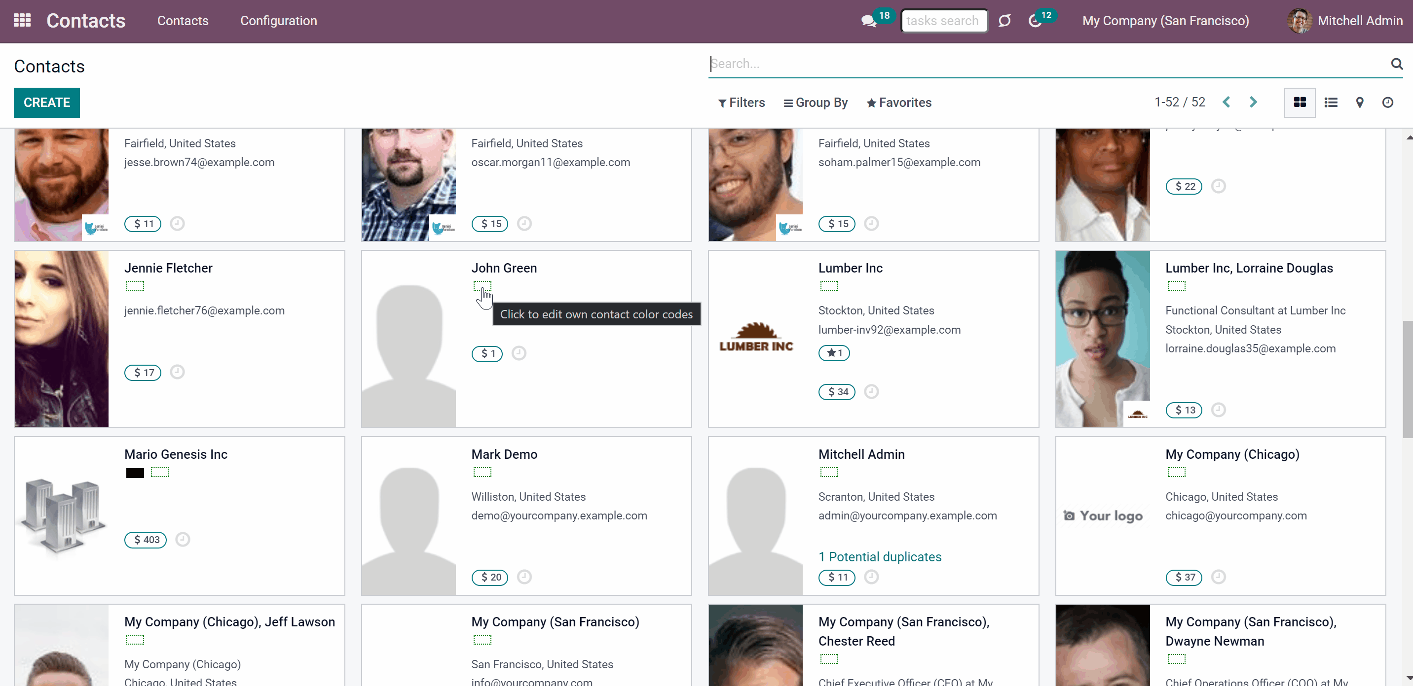This screenshot has width=1413, height=686.
Task: Click activity clock on Lorraine Douglas card
Action: (x=1218, y=410)
